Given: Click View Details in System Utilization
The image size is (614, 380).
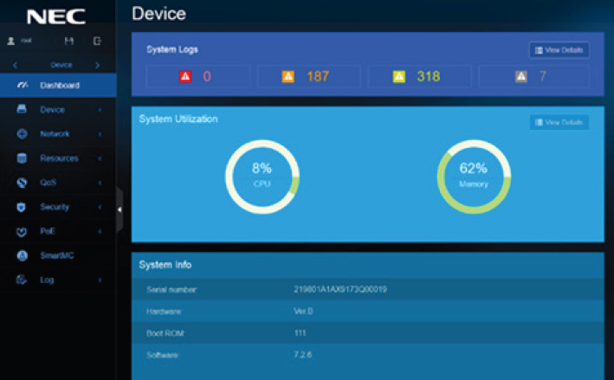Looking at the screenshot, I should (559, 123).
